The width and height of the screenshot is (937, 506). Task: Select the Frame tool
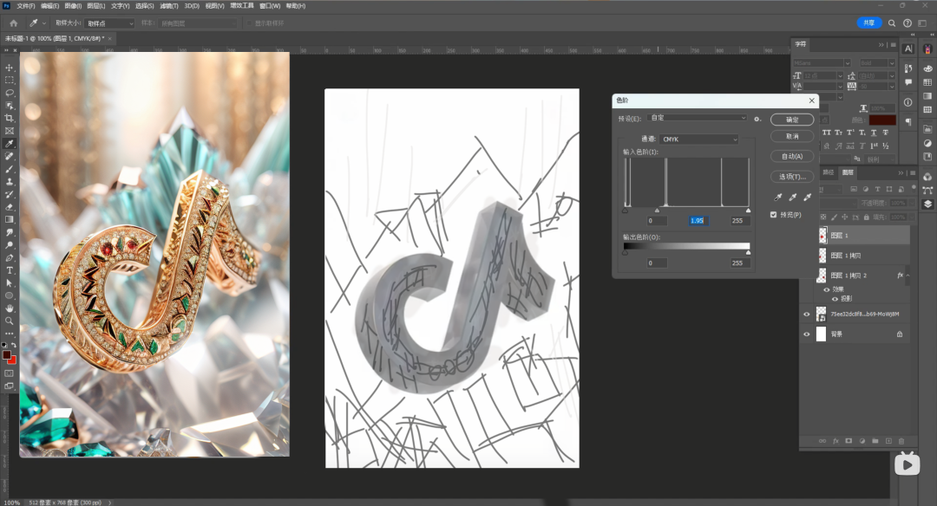coord(9,131)
